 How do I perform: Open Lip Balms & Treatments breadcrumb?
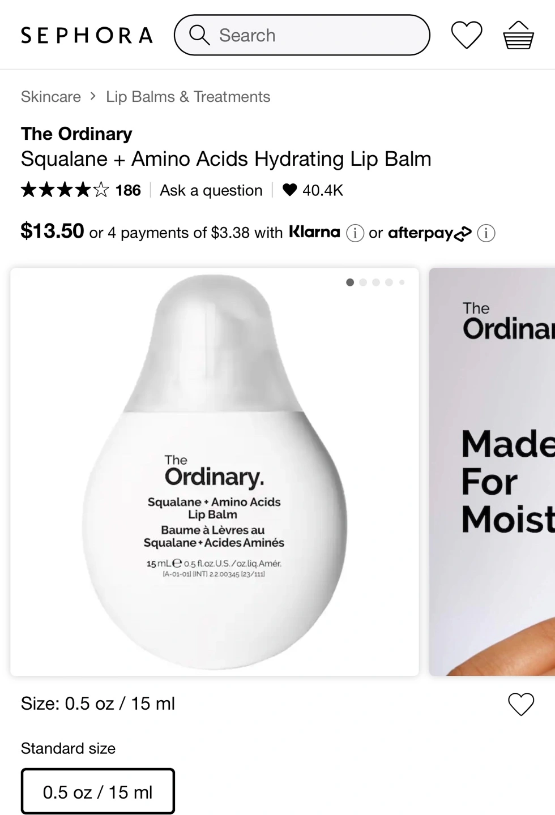188,97
